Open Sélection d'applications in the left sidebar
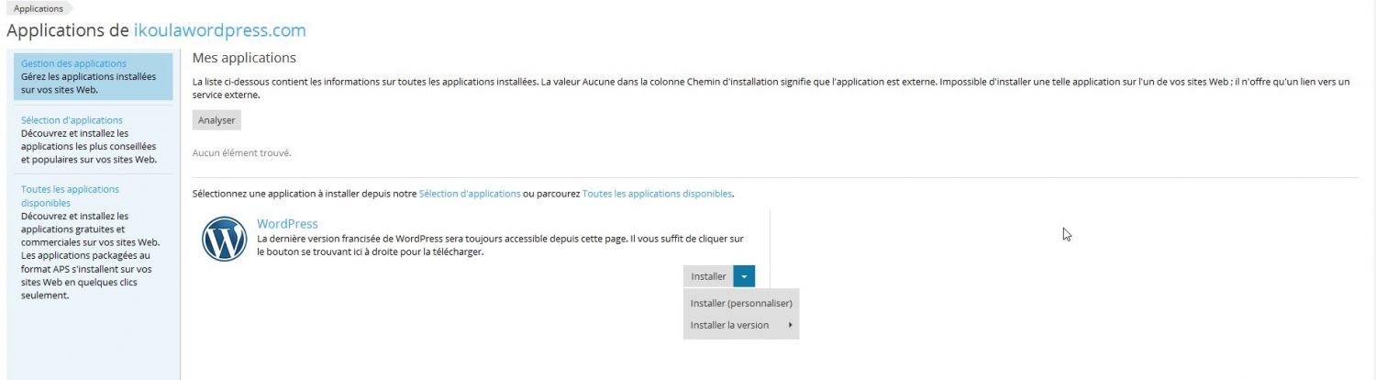The height and width of the screenshot is (380, 1376). (72, 120)
